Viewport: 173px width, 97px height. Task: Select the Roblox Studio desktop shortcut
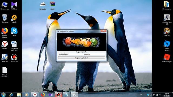(167, 46)
